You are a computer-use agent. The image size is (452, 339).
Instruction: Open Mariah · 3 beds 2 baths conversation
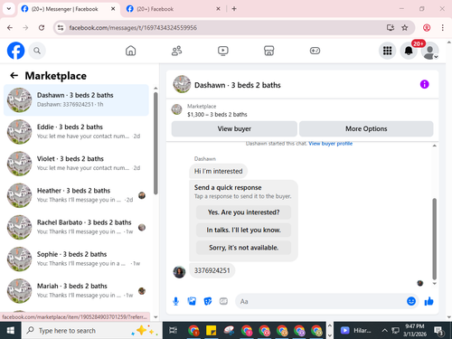[76, 291]
